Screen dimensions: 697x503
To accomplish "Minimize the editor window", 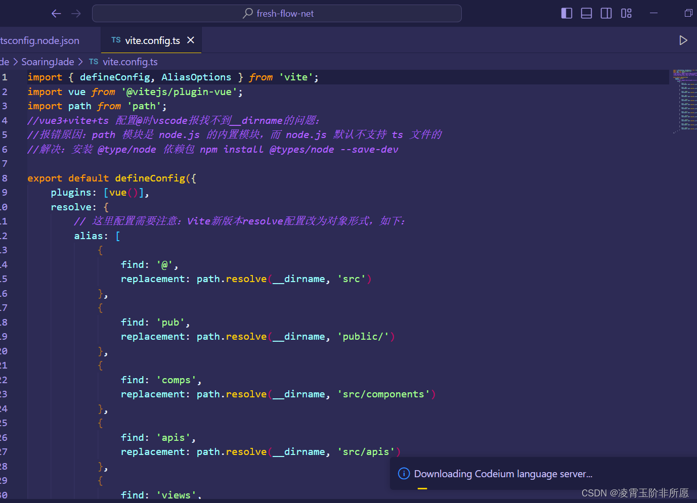I will point(654,13).
